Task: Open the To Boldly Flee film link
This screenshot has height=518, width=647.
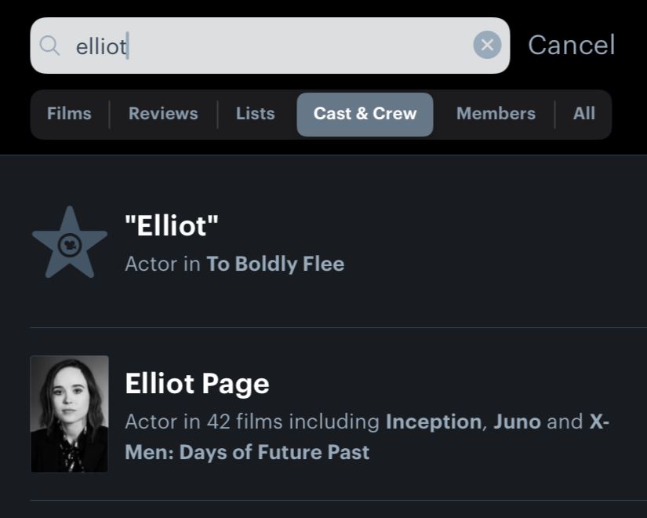Action: click(275, 264)
